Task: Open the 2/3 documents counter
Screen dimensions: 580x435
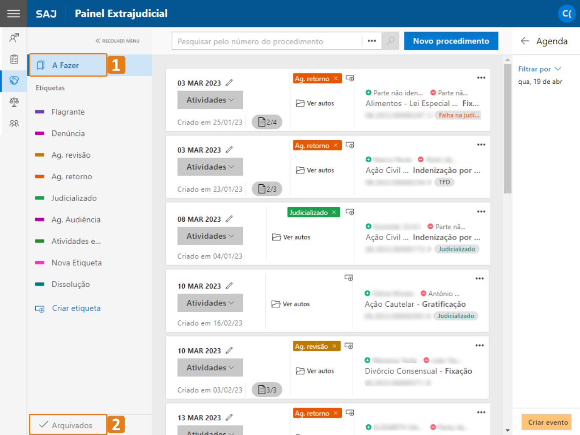Action: pyautogui.click(x=267, y=189)
